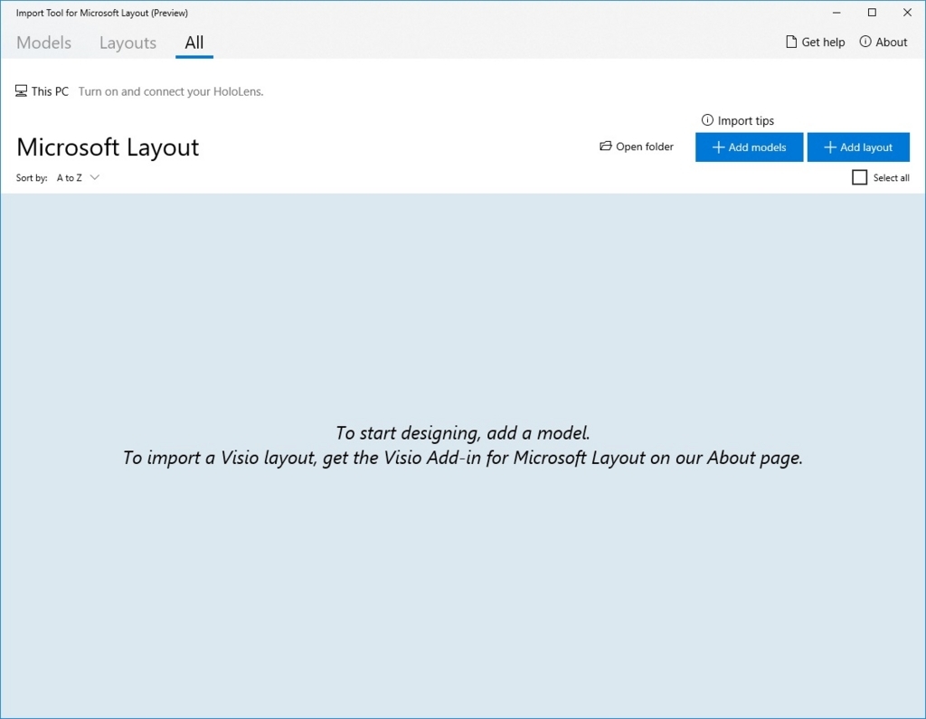Viewport: 926px width, 719px height.
Task: Minimize the Import Tool window
Action: point(836,13)
